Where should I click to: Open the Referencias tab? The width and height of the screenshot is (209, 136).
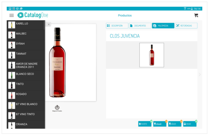tap(186, 26)
